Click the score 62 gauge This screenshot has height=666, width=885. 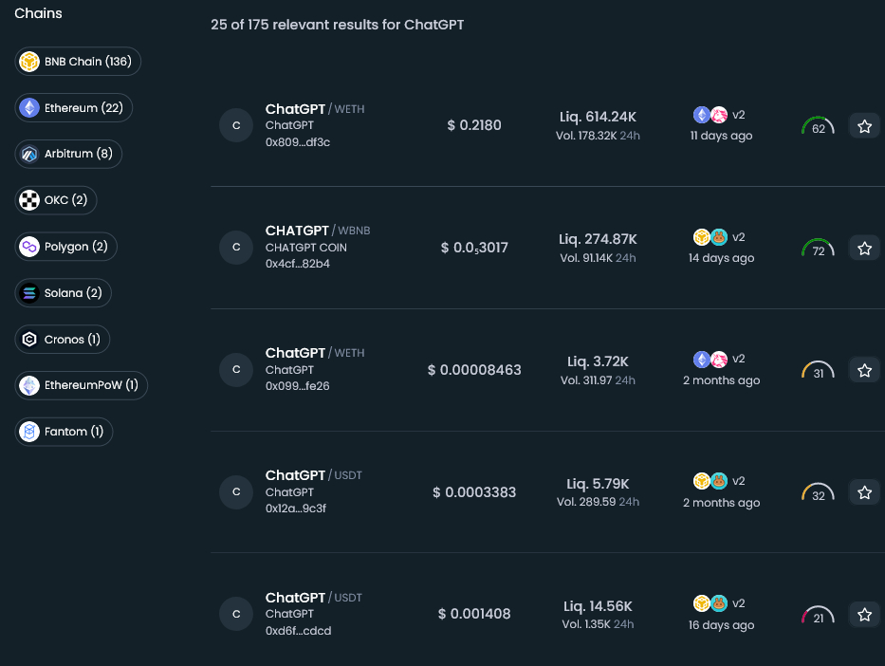coord(818,127)
